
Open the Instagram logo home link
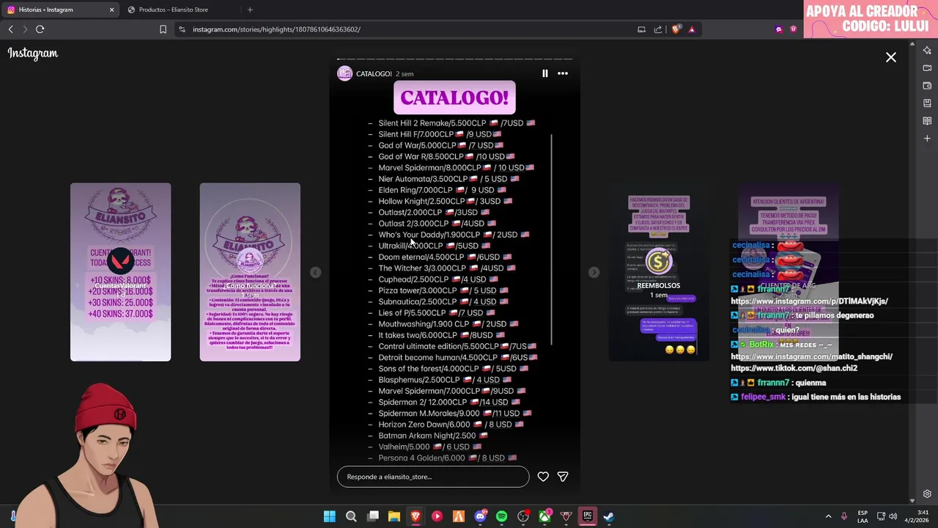[x=33, y=54]
